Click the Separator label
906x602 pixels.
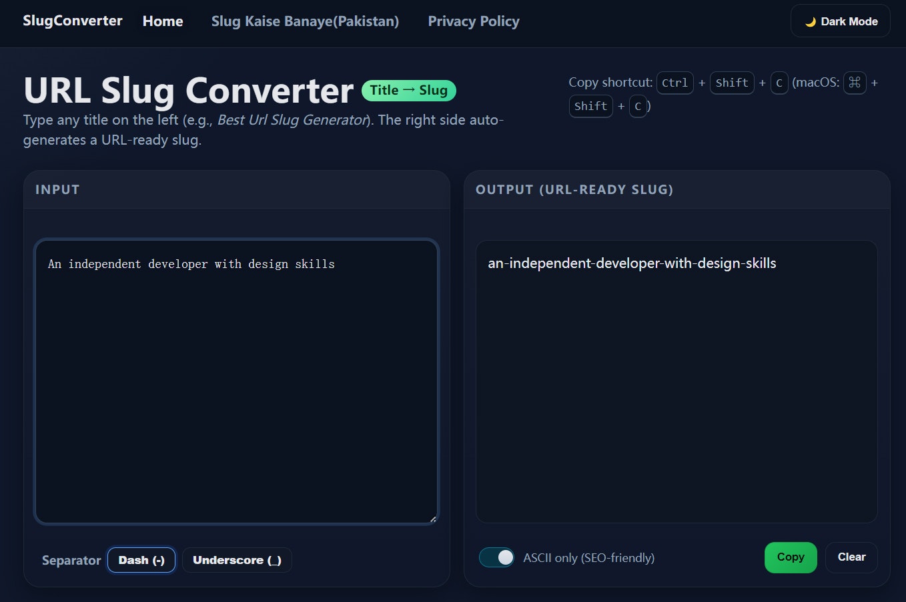click(71, 561)
